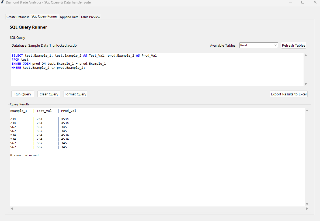Viewport: 320px width, 221px height.
Task: Click the feather app icon in title bar
Action: tap(2, 2)
